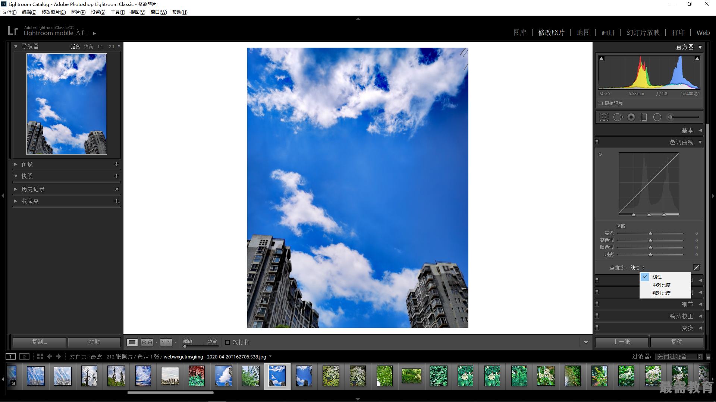This screenshot has height=402, width=716.
Task: Click the filmstrip horizontal scrollbar
Action: 170,392
